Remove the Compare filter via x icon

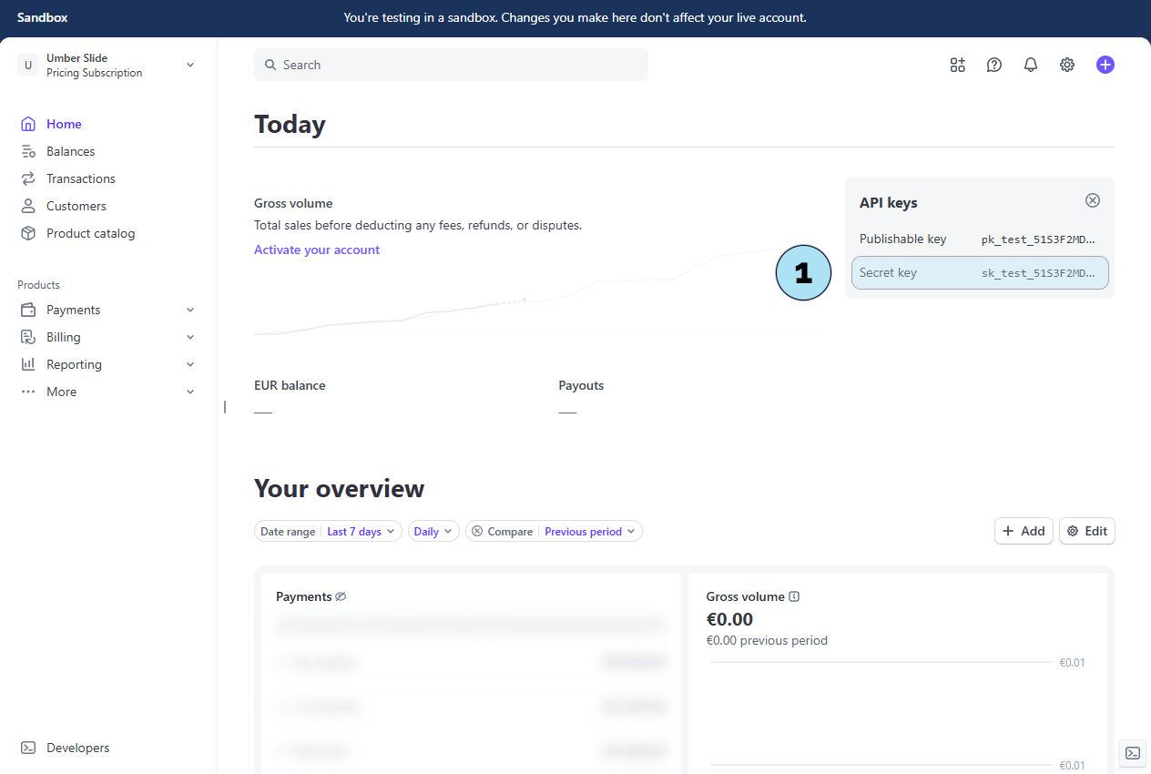pyautogui.click(x=477, y=532)
